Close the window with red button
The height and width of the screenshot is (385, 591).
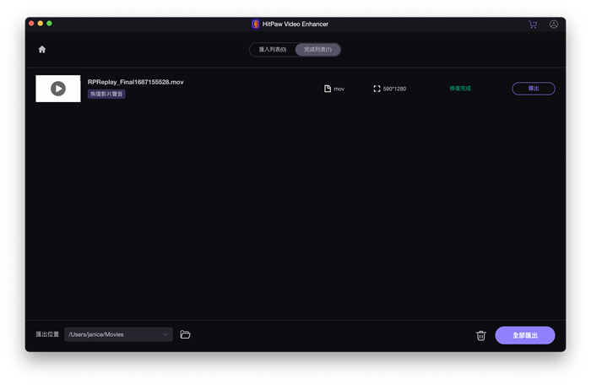coord(33,24)
